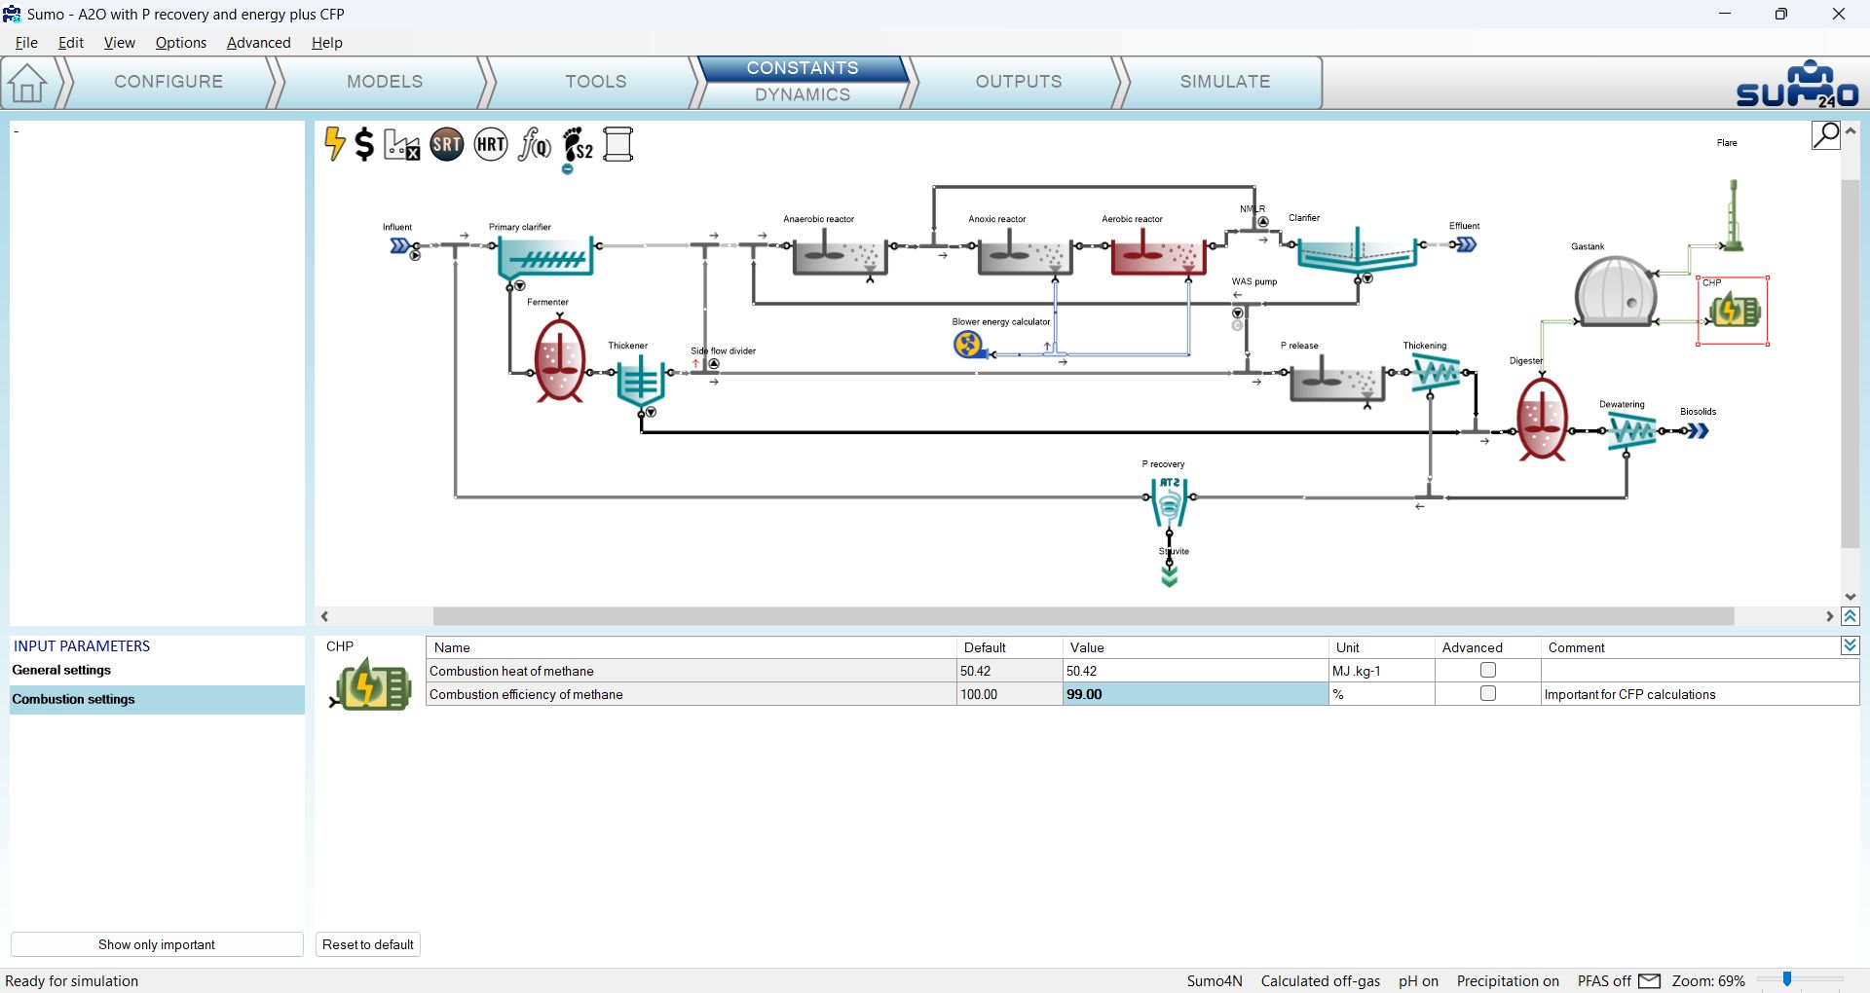
Task: Click the pH on status entry
Action: click(x=1418, y=981)
